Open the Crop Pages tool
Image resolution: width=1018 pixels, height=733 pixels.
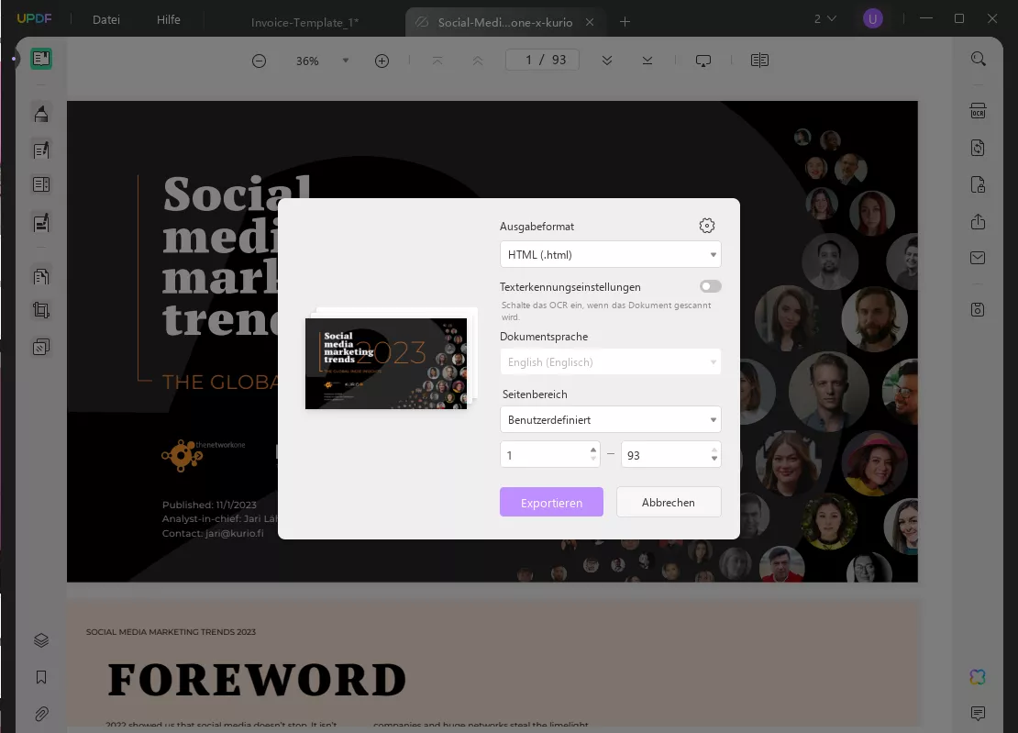pyautogui.click(x=41, y=310)
